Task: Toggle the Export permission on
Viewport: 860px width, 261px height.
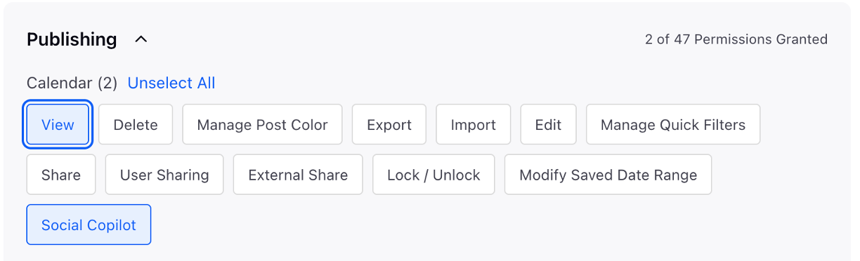Action: pyautogui.click(x=389, y=125)
